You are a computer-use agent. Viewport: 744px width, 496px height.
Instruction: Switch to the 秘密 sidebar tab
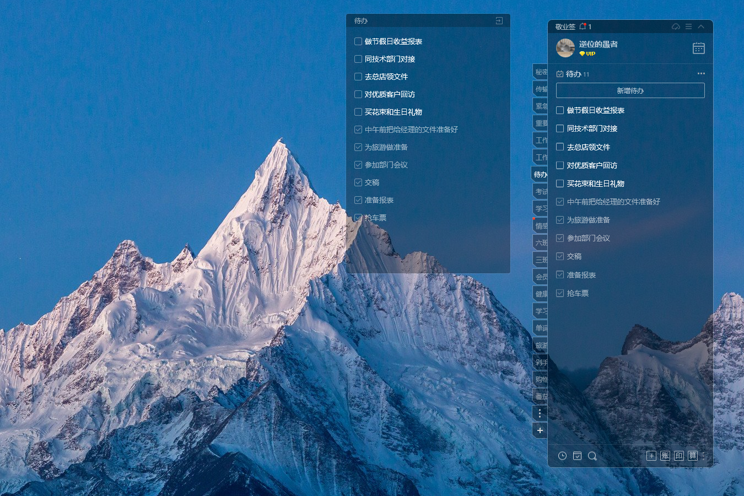point(541,72)
